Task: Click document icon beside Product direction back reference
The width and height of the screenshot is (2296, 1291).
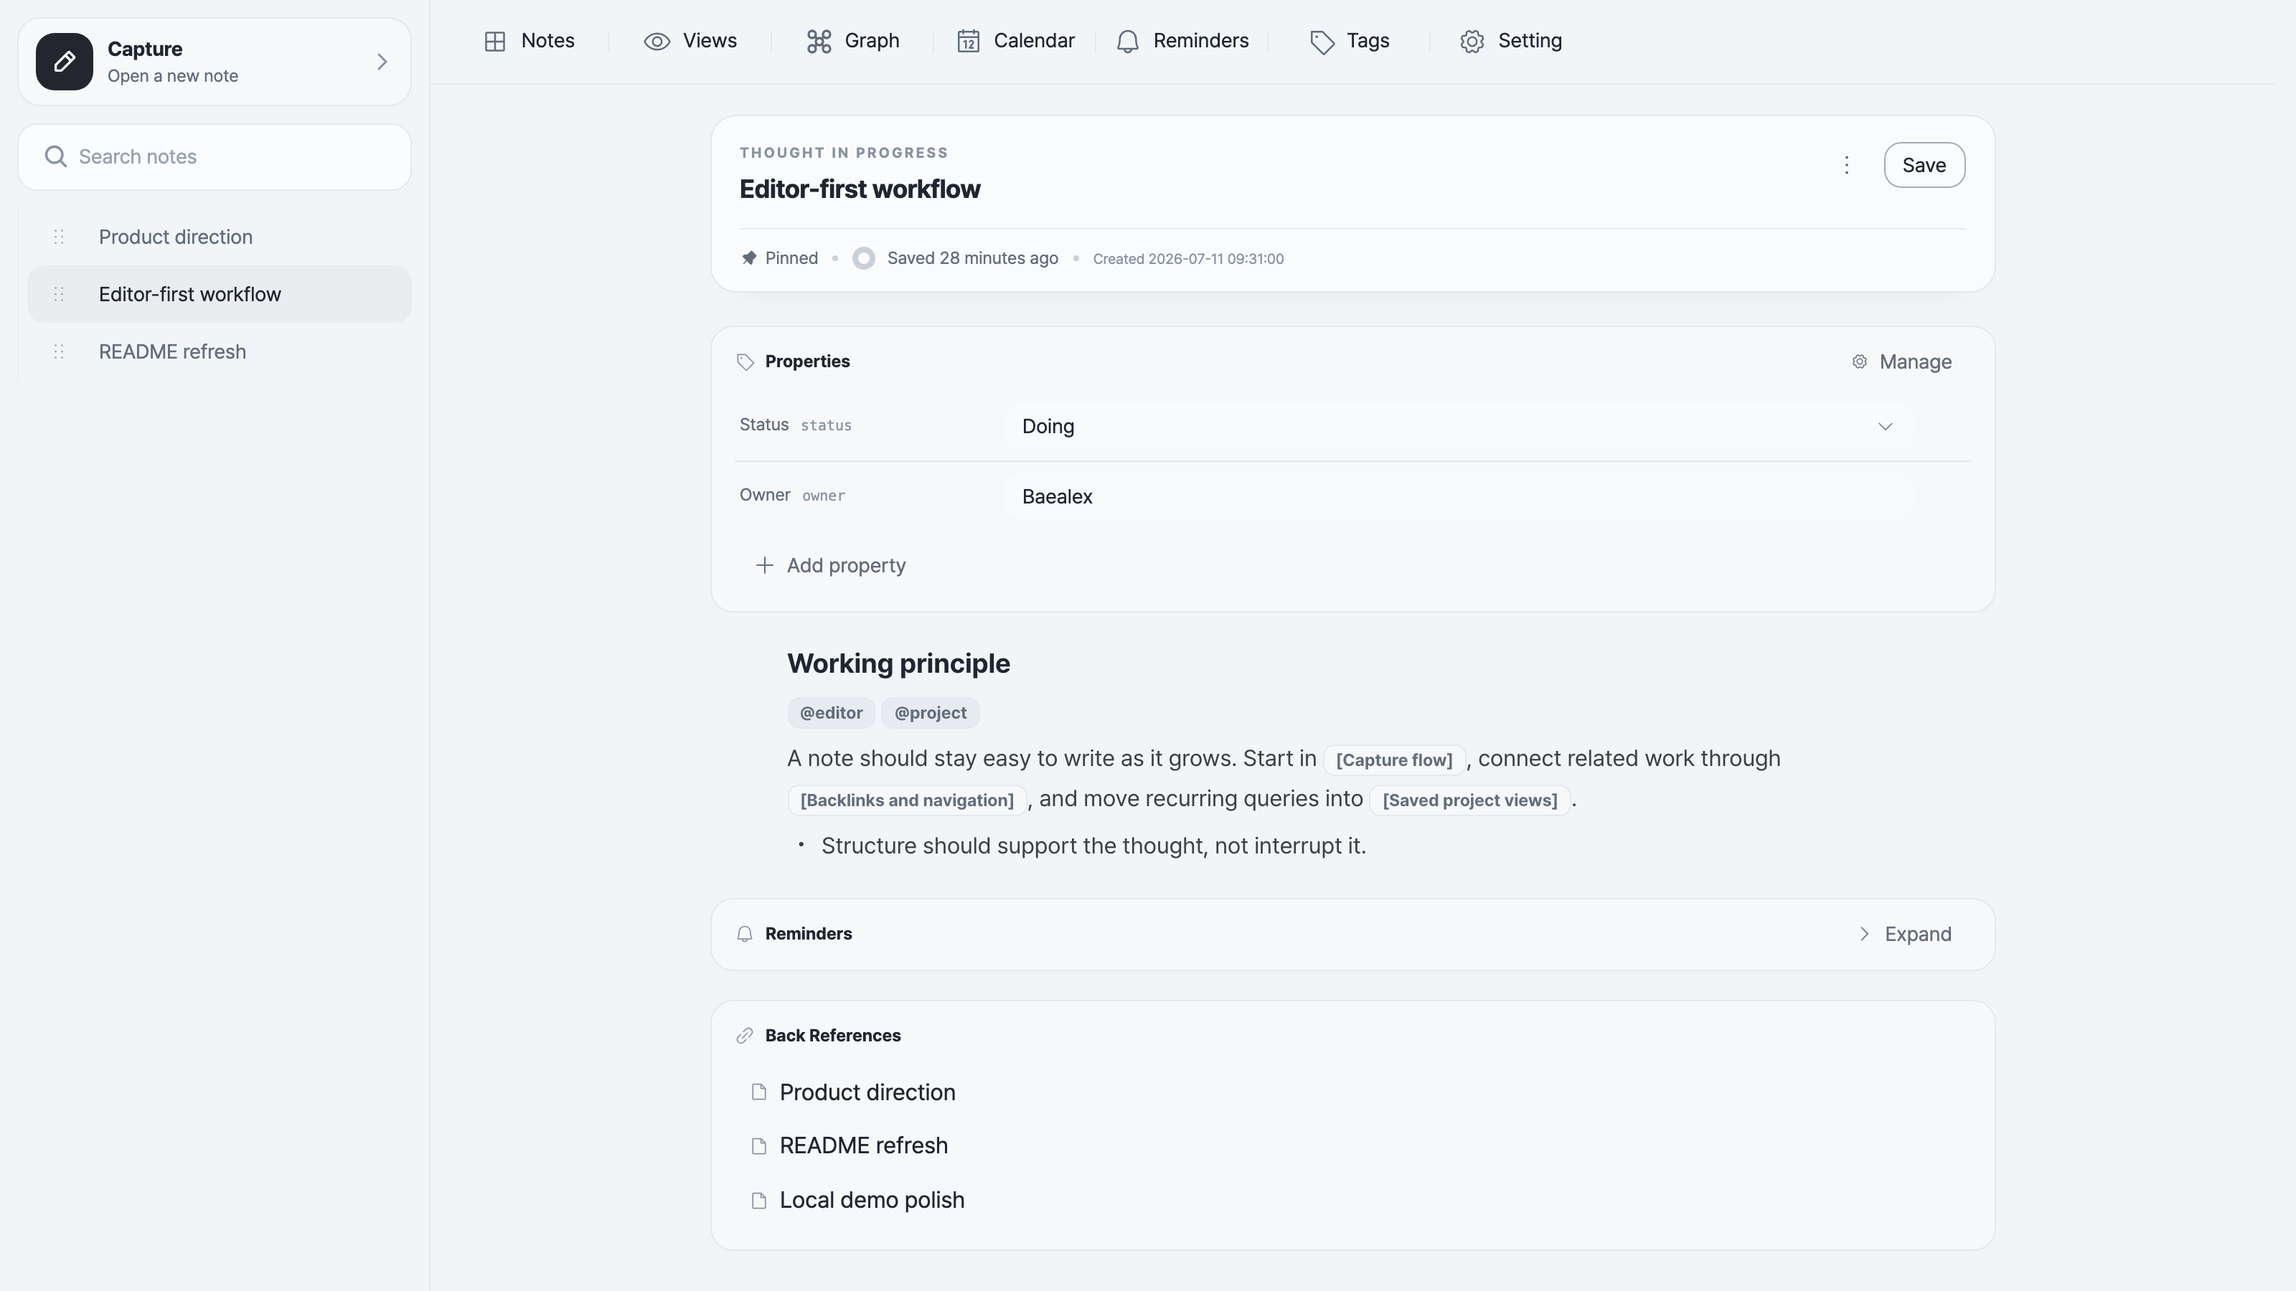Action: pos(759,1092)
